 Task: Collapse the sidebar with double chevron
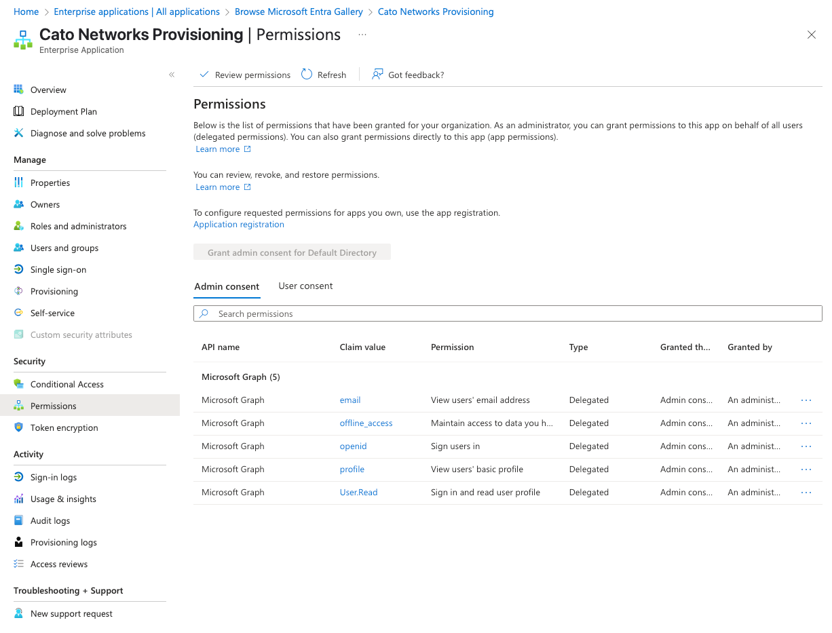pyautogui.click(x=172, y=75)
